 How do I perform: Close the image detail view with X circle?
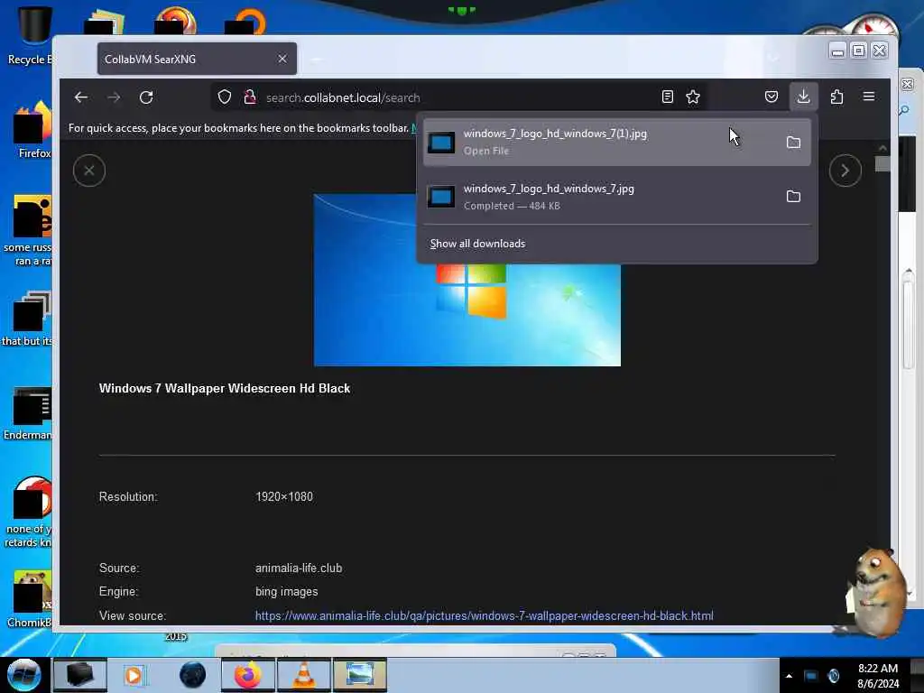89,171
